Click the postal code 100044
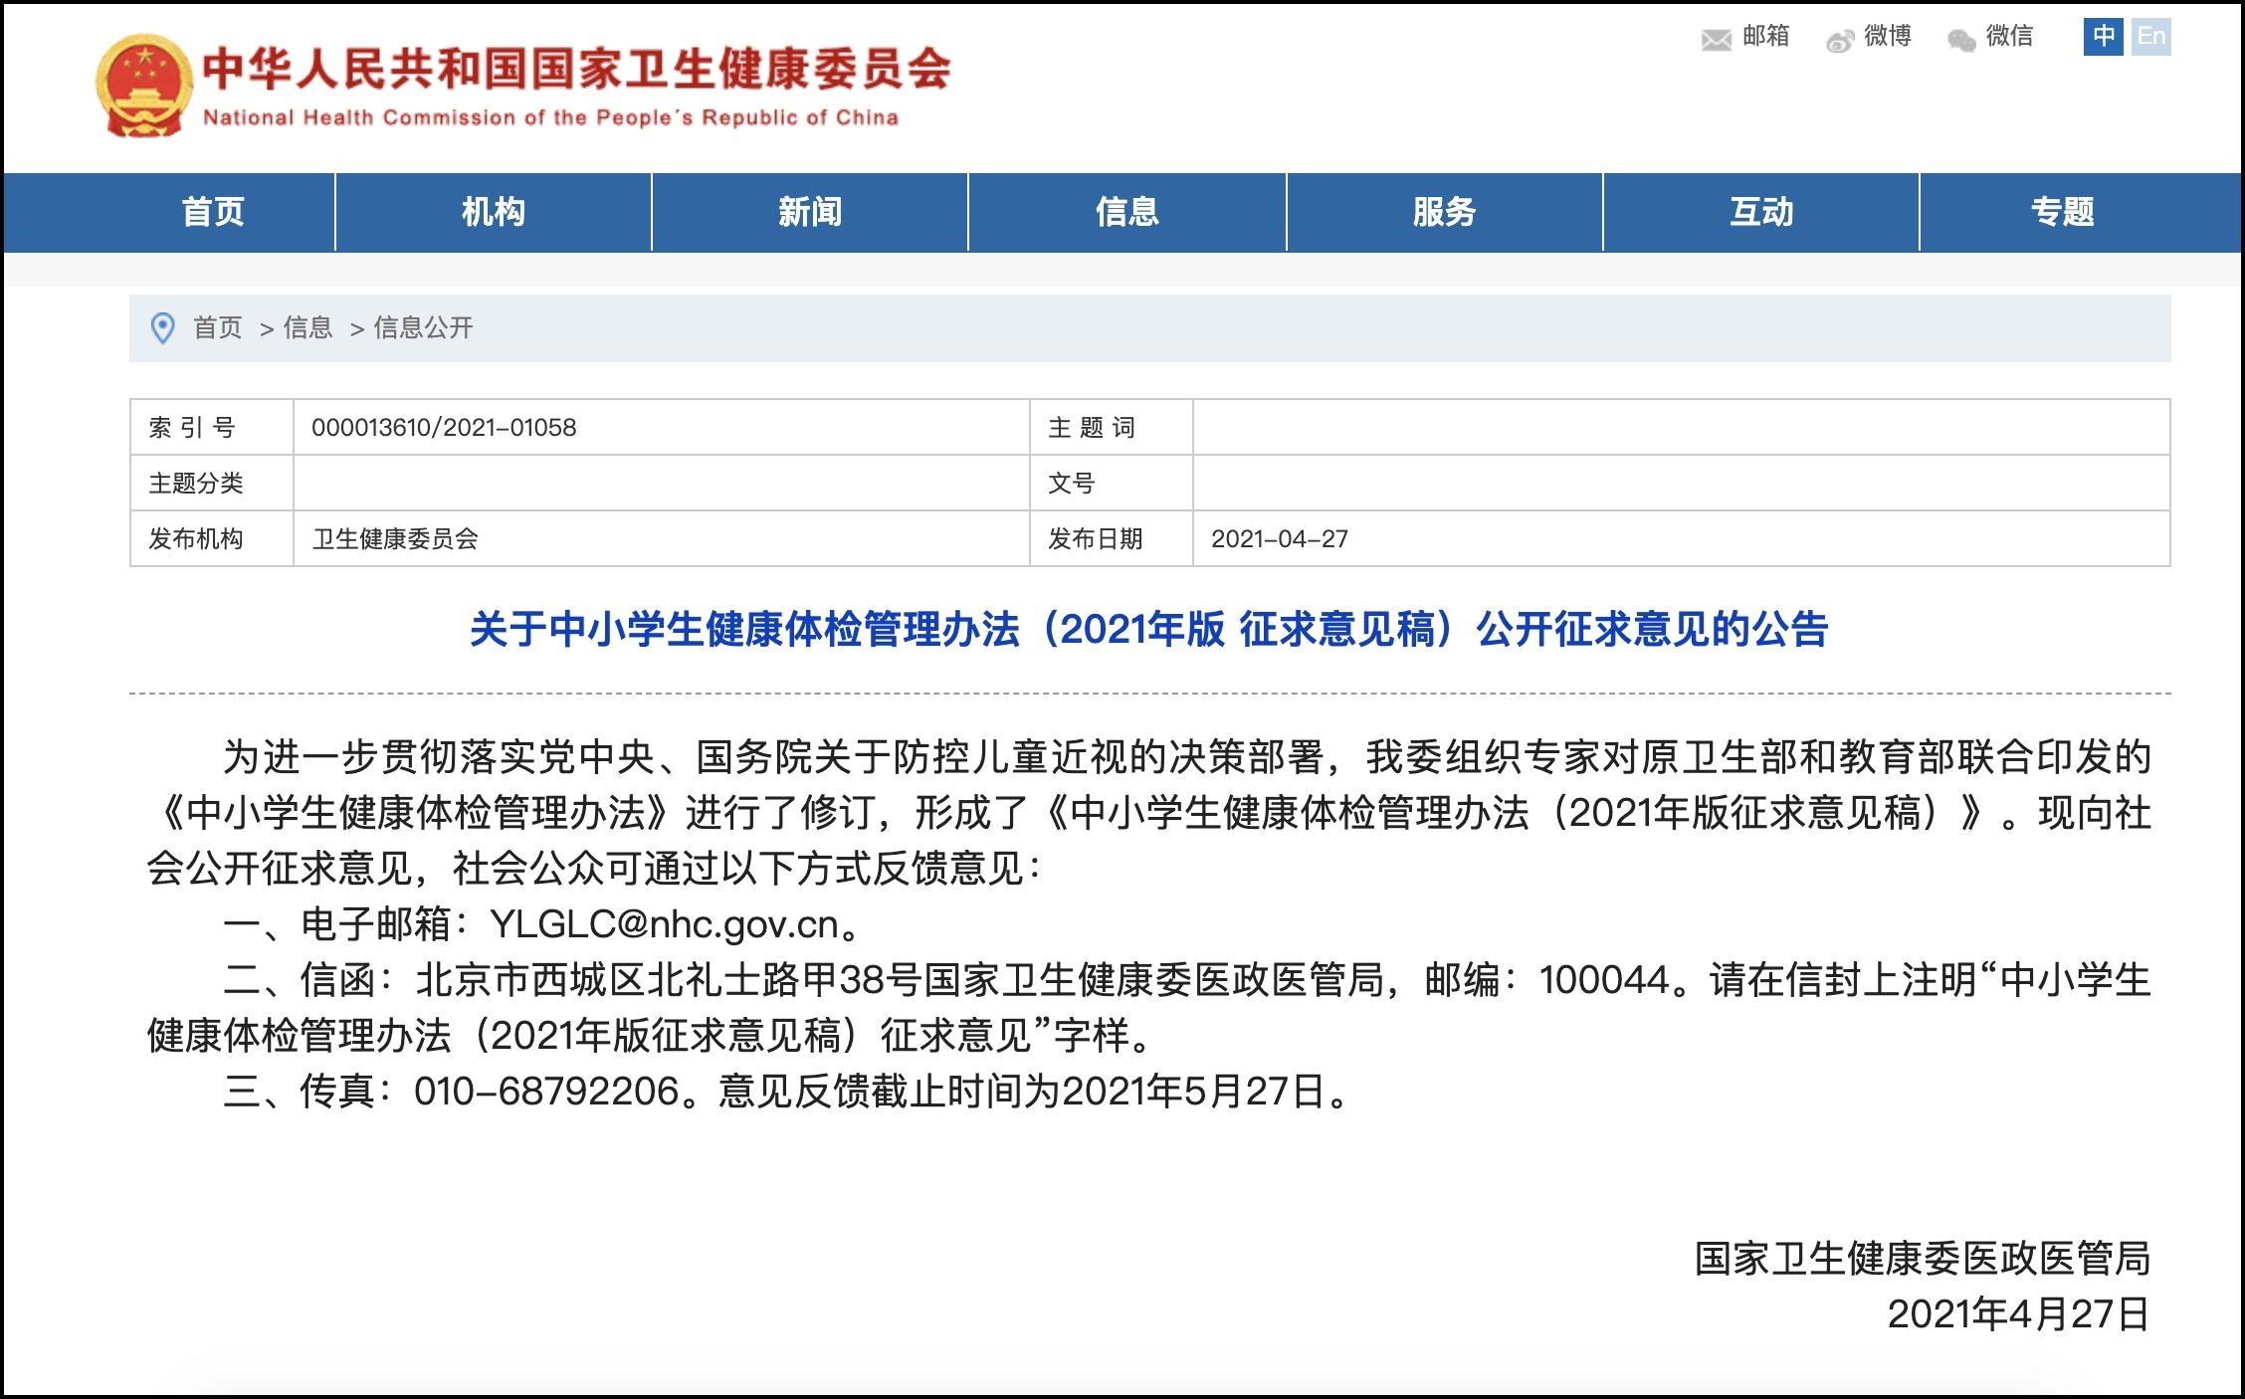 tap(1604, 980)
